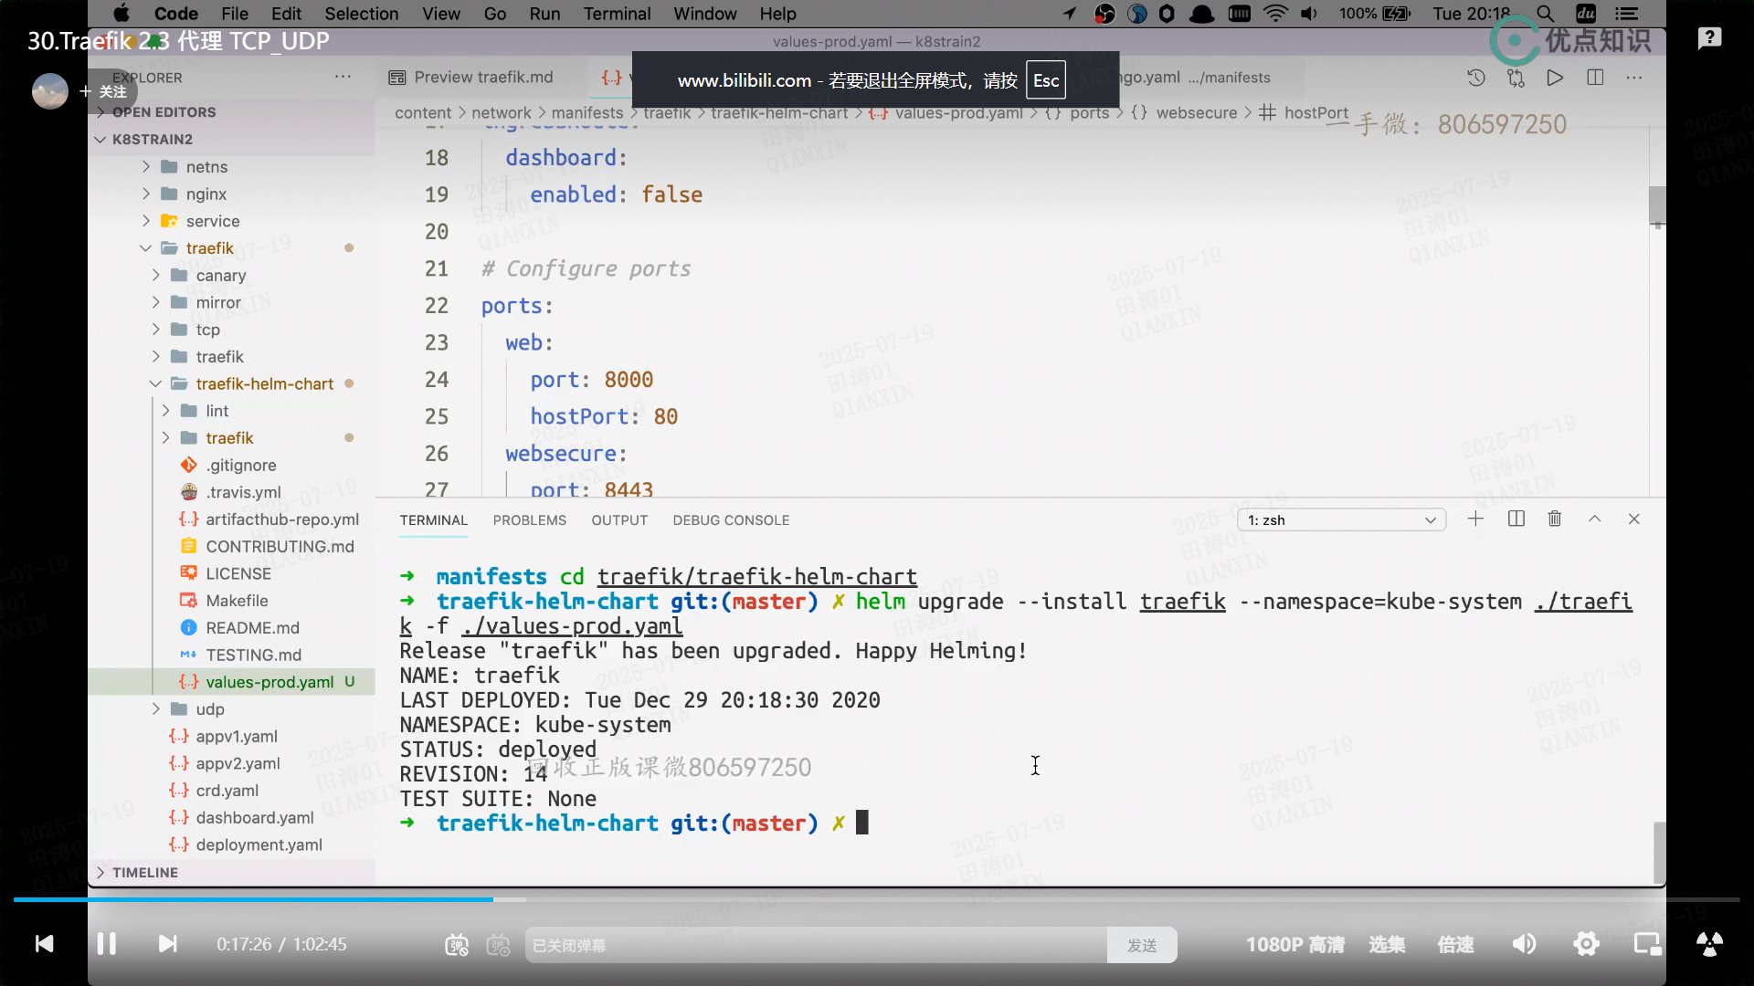Collapse the traefik-helm-chart folder
Image resolution: width=1754 pixels, height=986 pixels.
[x=264, y=384]
